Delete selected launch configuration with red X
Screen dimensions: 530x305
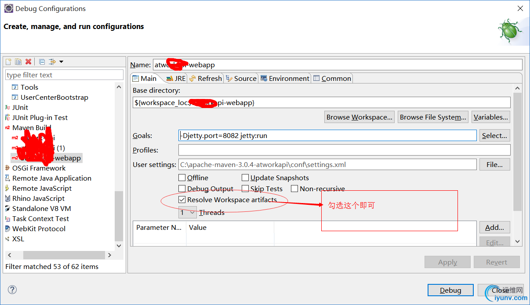pos(28,62)
